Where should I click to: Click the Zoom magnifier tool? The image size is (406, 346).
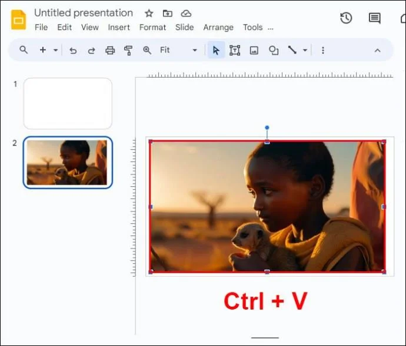(147, 50)
